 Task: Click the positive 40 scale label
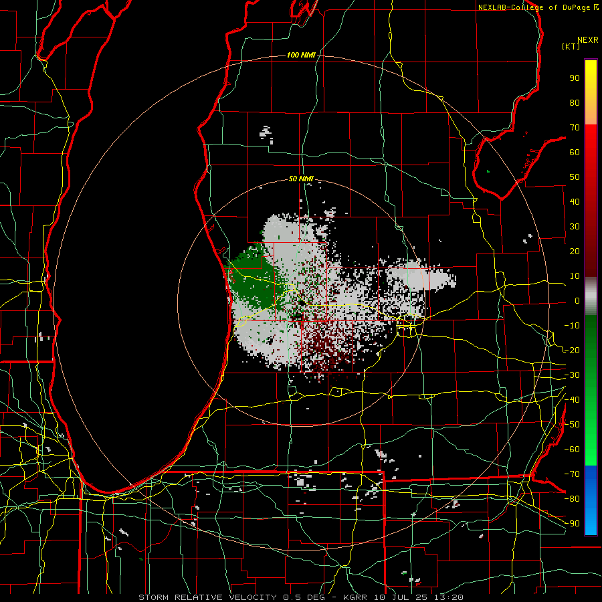point(575,202)
